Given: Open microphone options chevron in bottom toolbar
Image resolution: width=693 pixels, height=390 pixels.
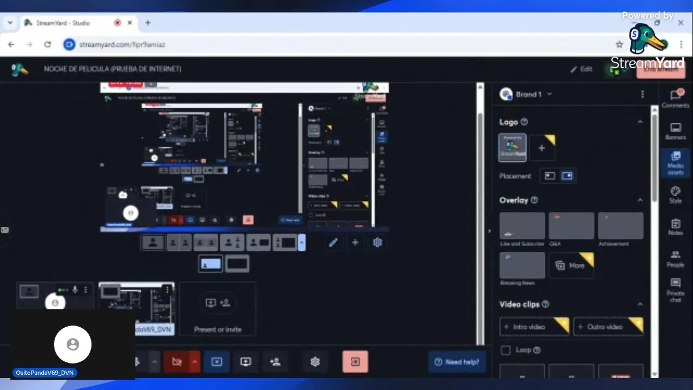Looking at the screenshot, I should tap(154, 362).
